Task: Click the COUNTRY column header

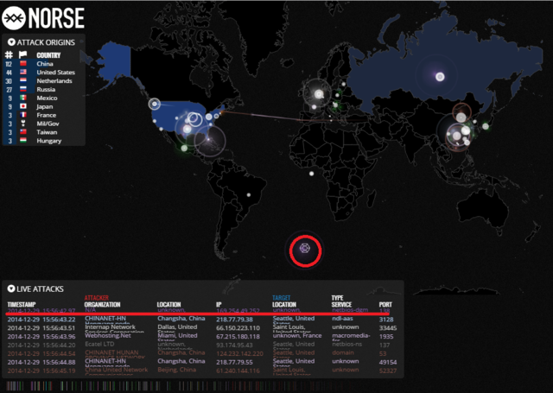Action: click(48, 55)
